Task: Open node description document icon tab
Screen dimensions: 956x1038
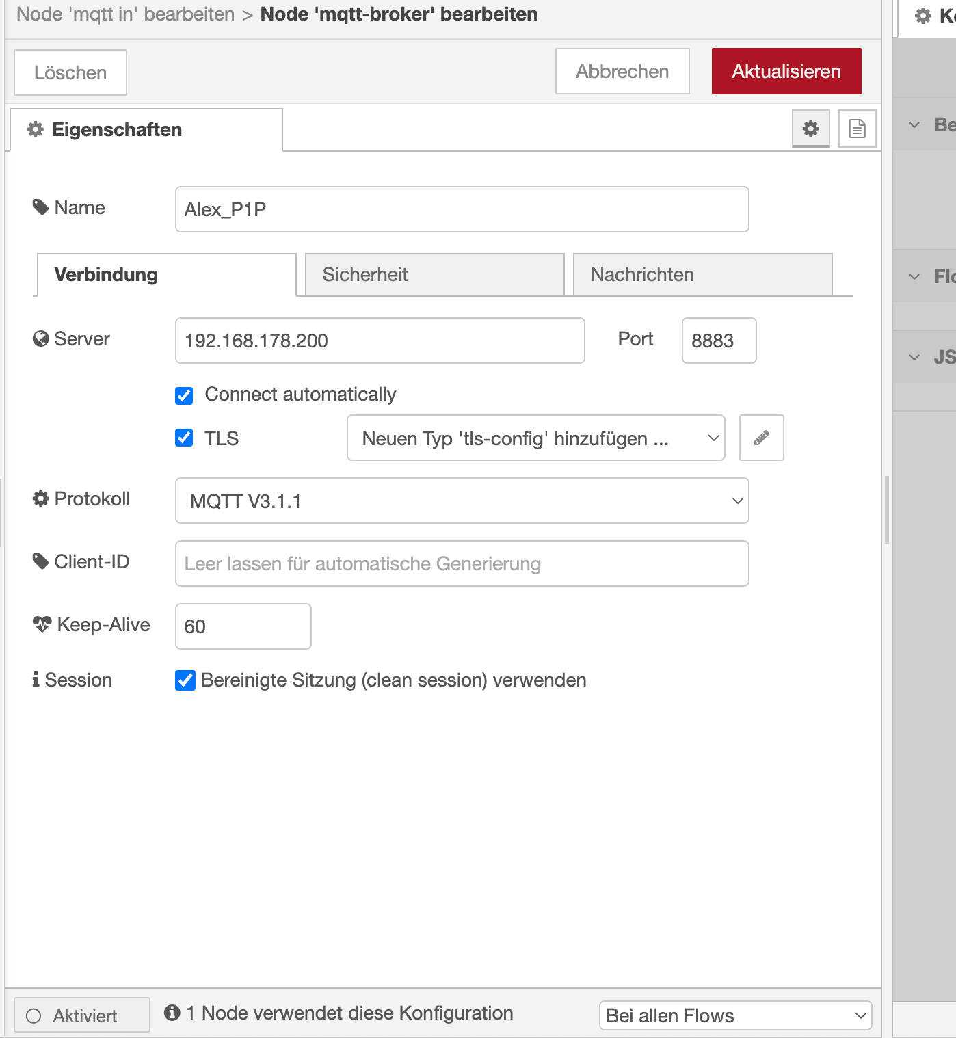Action: click(858, 129)
